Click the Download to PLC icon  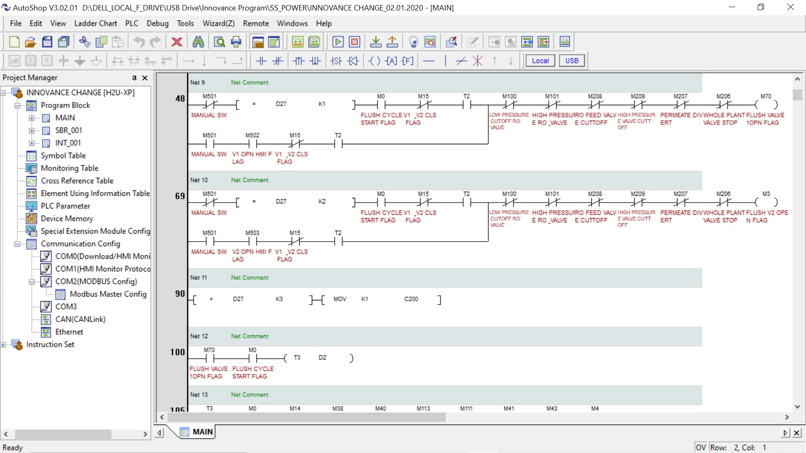(376, 42)
